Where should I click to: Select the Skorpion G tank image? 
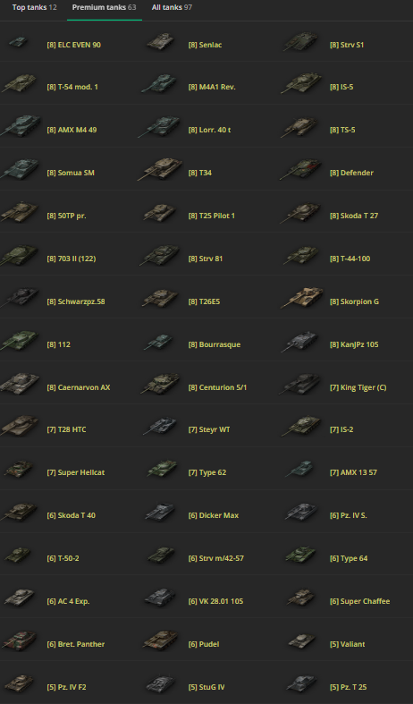(x=302, y=298)
